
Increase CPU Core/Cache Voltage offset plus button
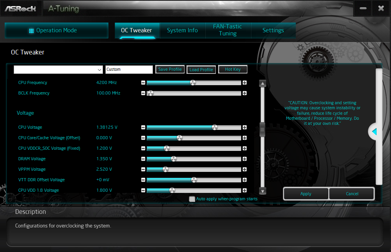coord(245,138)
